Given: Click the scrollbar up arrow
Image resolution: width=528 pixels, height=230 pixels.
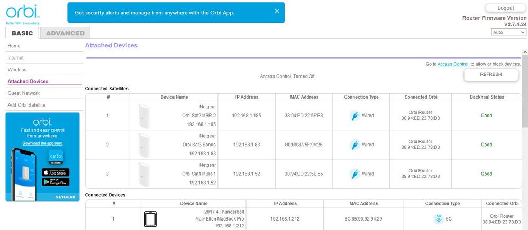Looking at the screenshot, I should 525,52.
